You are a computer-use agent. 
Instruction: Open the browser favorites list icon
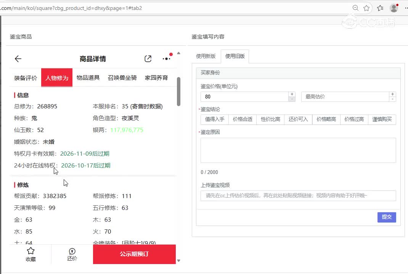click(380, 8)
